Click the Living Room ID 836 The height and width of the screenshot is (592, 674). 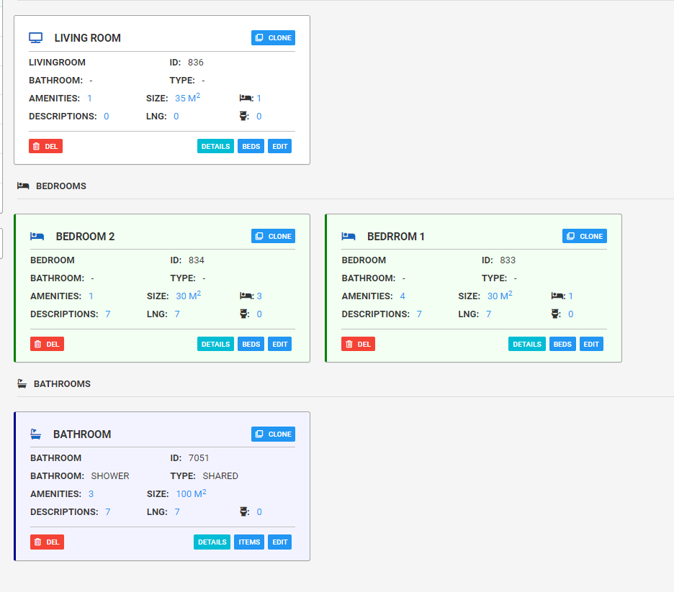click(196, 63)
